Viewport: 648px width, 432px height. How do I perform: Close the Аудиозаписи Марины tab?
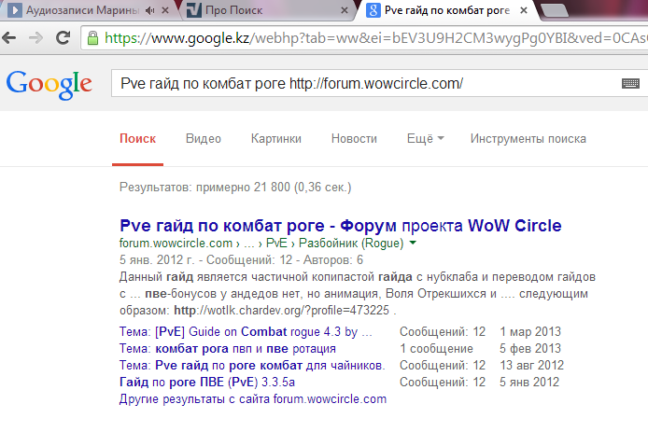[165, 10]
